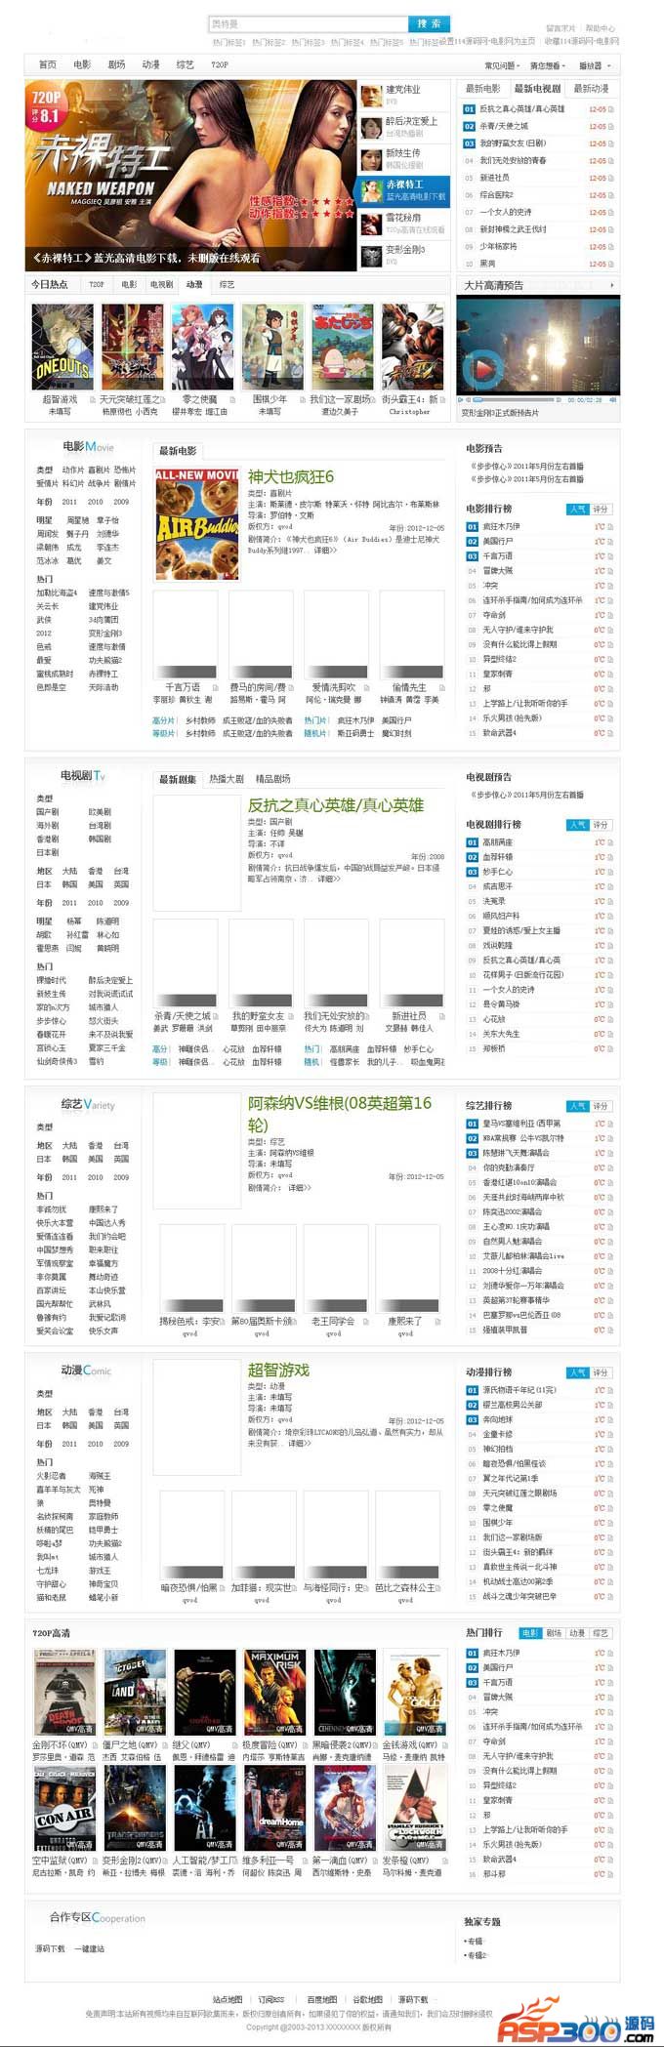Switch 电视剧排行榜 to the 评分 tab
Image resolution: width=664 pixels, height=2047 pixels.
coord(601,824)
